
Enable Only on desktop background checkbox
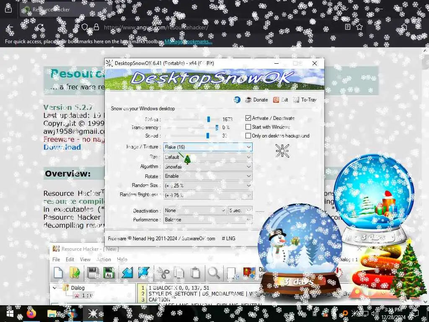coord(248,135)
